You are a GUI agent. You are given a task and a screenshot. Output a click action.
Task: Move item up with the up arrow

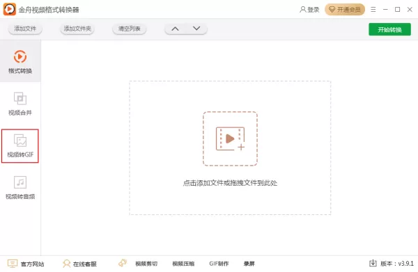[175, 29]
